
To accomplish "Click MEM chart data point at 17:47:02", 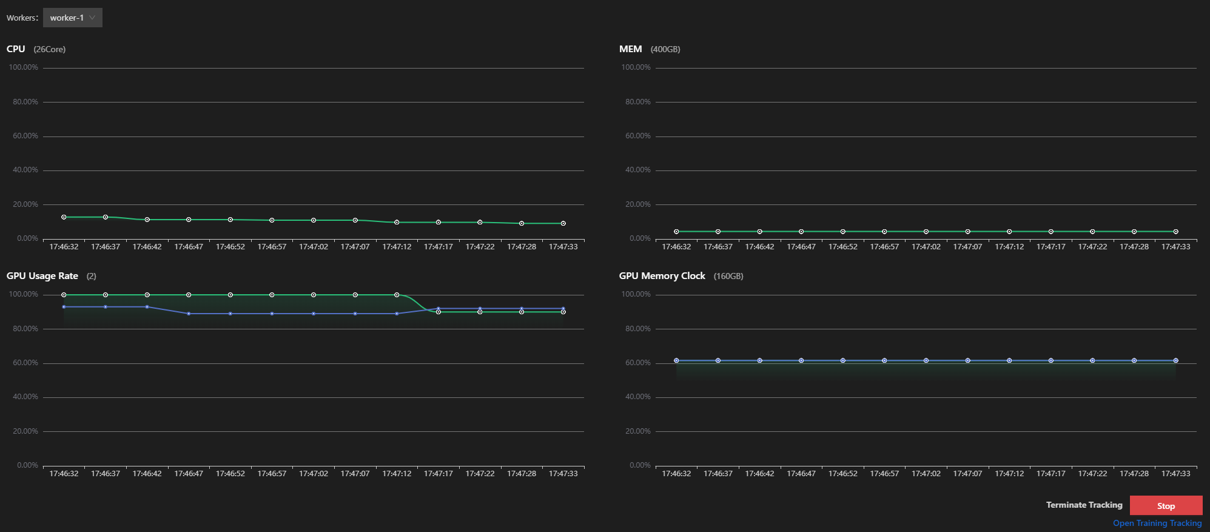I will tap(926, 232).
